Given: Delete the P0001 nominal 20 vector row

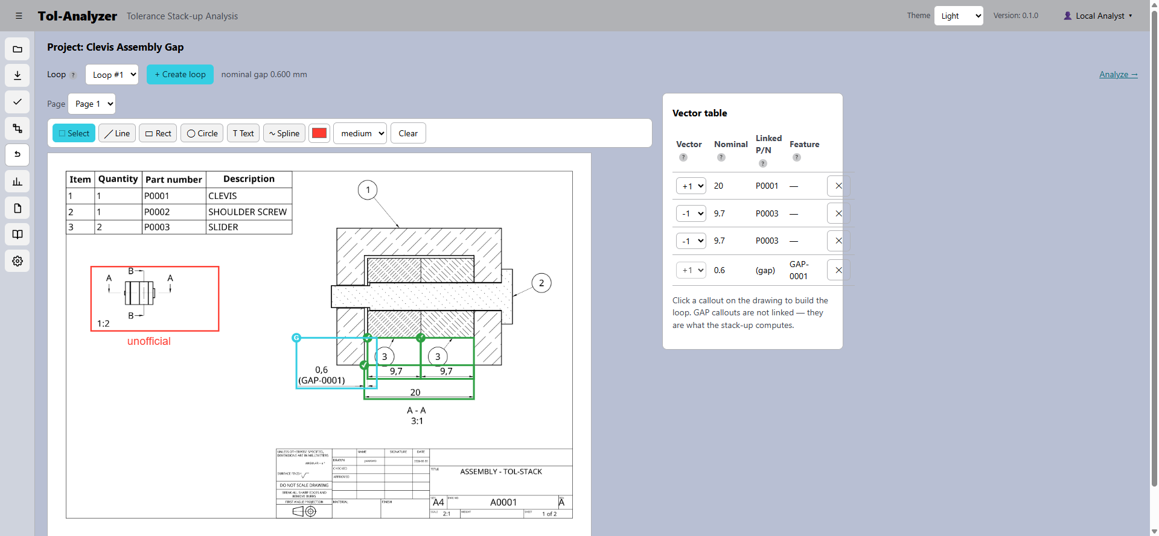Looking at the screenshot, I should tap(838, 186).
